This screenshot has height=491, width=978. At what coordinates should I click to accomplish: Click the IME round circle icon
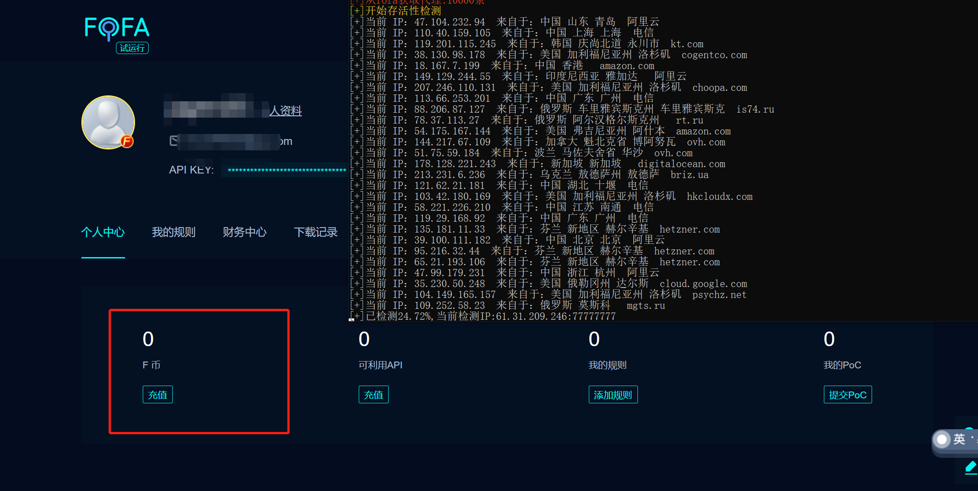point(942,439)
